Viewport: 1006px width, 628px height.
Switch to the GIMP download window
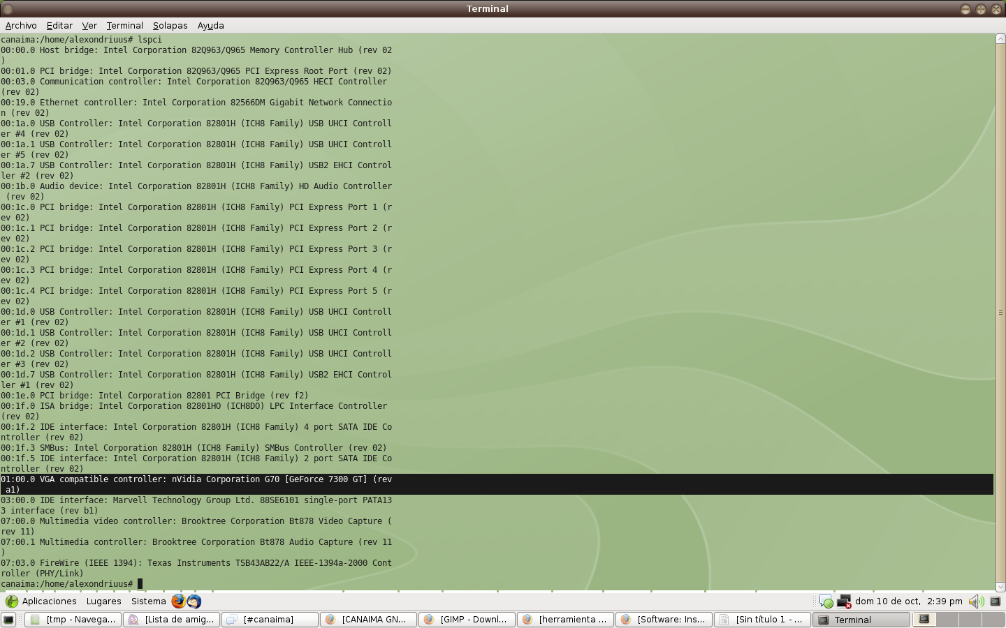point(467,620)
